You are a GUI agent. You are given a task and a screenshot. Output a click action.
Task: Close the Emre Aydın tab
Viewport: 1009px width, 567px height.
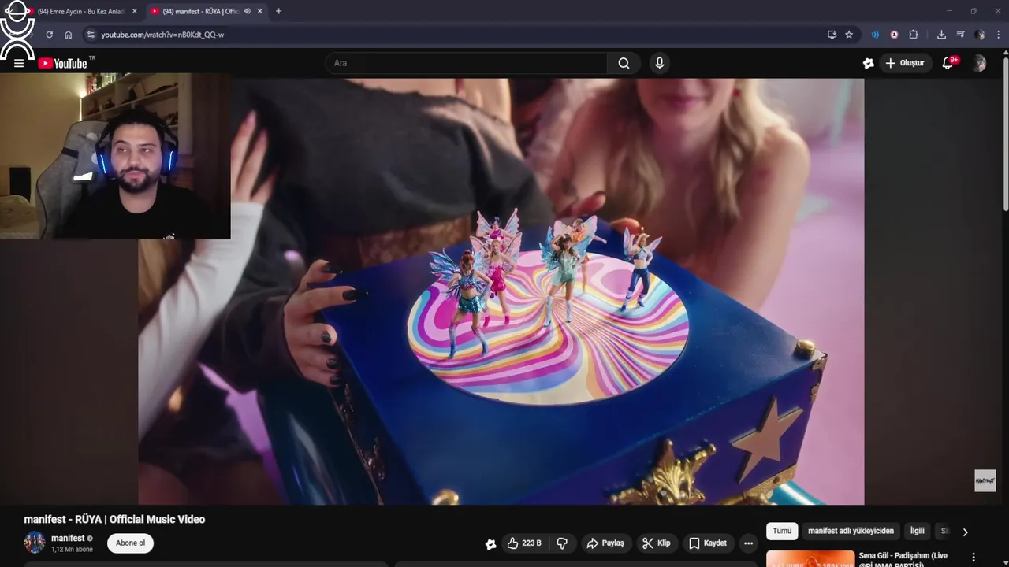135,11
